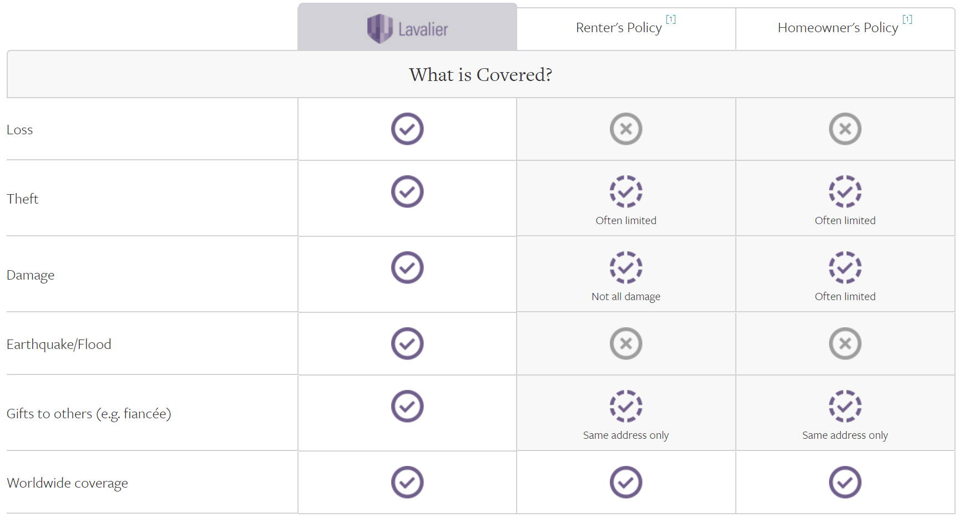960x517 pixels.
Task: Open footnote [1] beside Homeowner's Policy
Action: tap(907, 19)
